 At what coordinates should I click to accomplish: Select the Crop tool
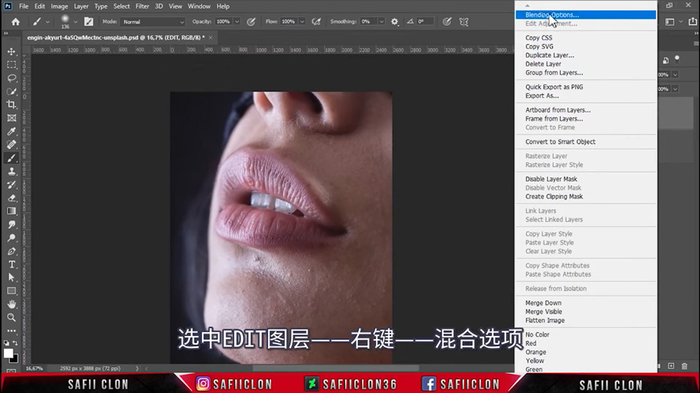[11, 104]
